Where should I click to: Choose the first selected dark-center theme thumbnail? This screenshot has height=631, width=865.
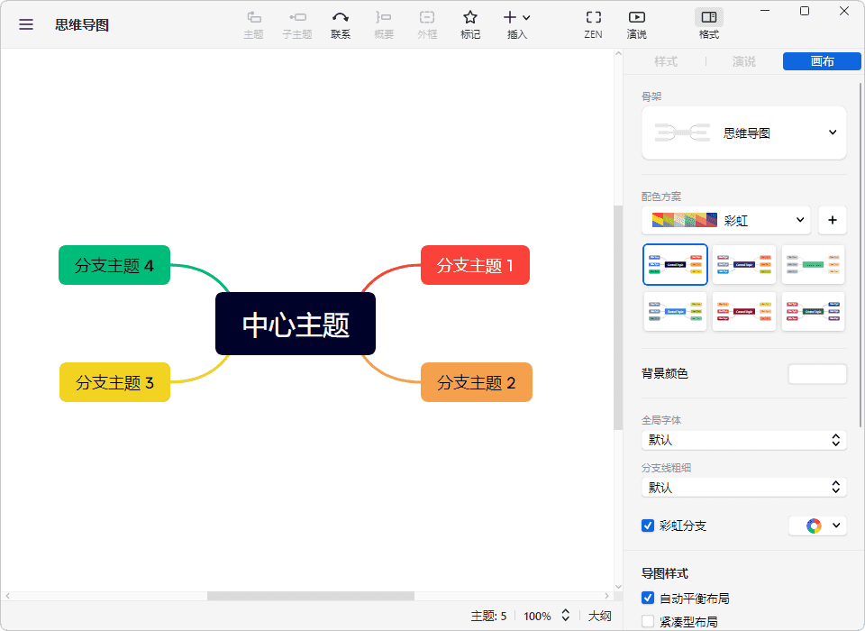point(675,264)
